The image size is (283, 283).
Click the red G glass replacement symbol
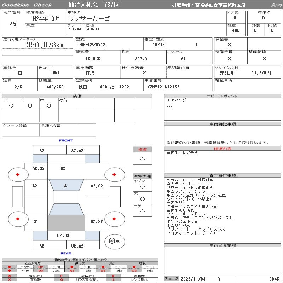click(62, 279)
